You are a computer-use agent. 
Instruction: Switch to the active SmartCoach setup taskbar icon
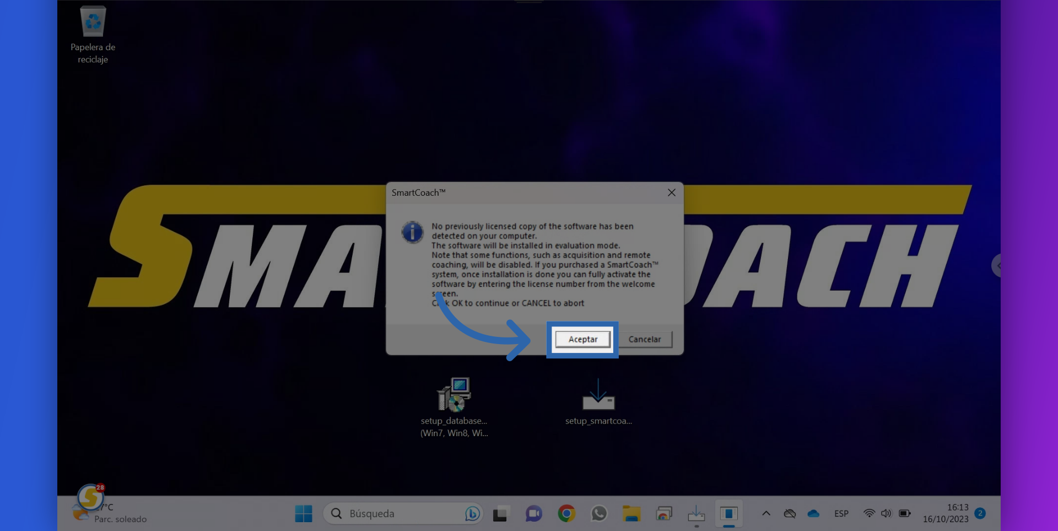click(x=728, y=514)
